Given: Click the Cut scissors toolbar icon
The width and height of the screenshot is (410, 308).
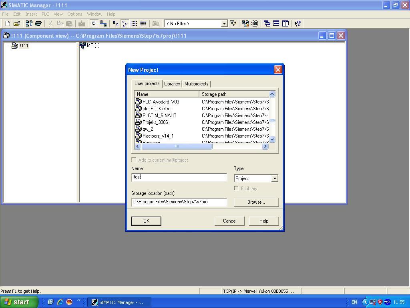Looking at the screenshot, I should point(50,24).
